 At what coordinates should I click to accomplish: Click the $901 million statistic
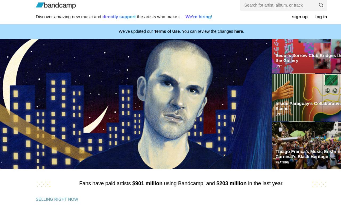[x=147, y=183]
